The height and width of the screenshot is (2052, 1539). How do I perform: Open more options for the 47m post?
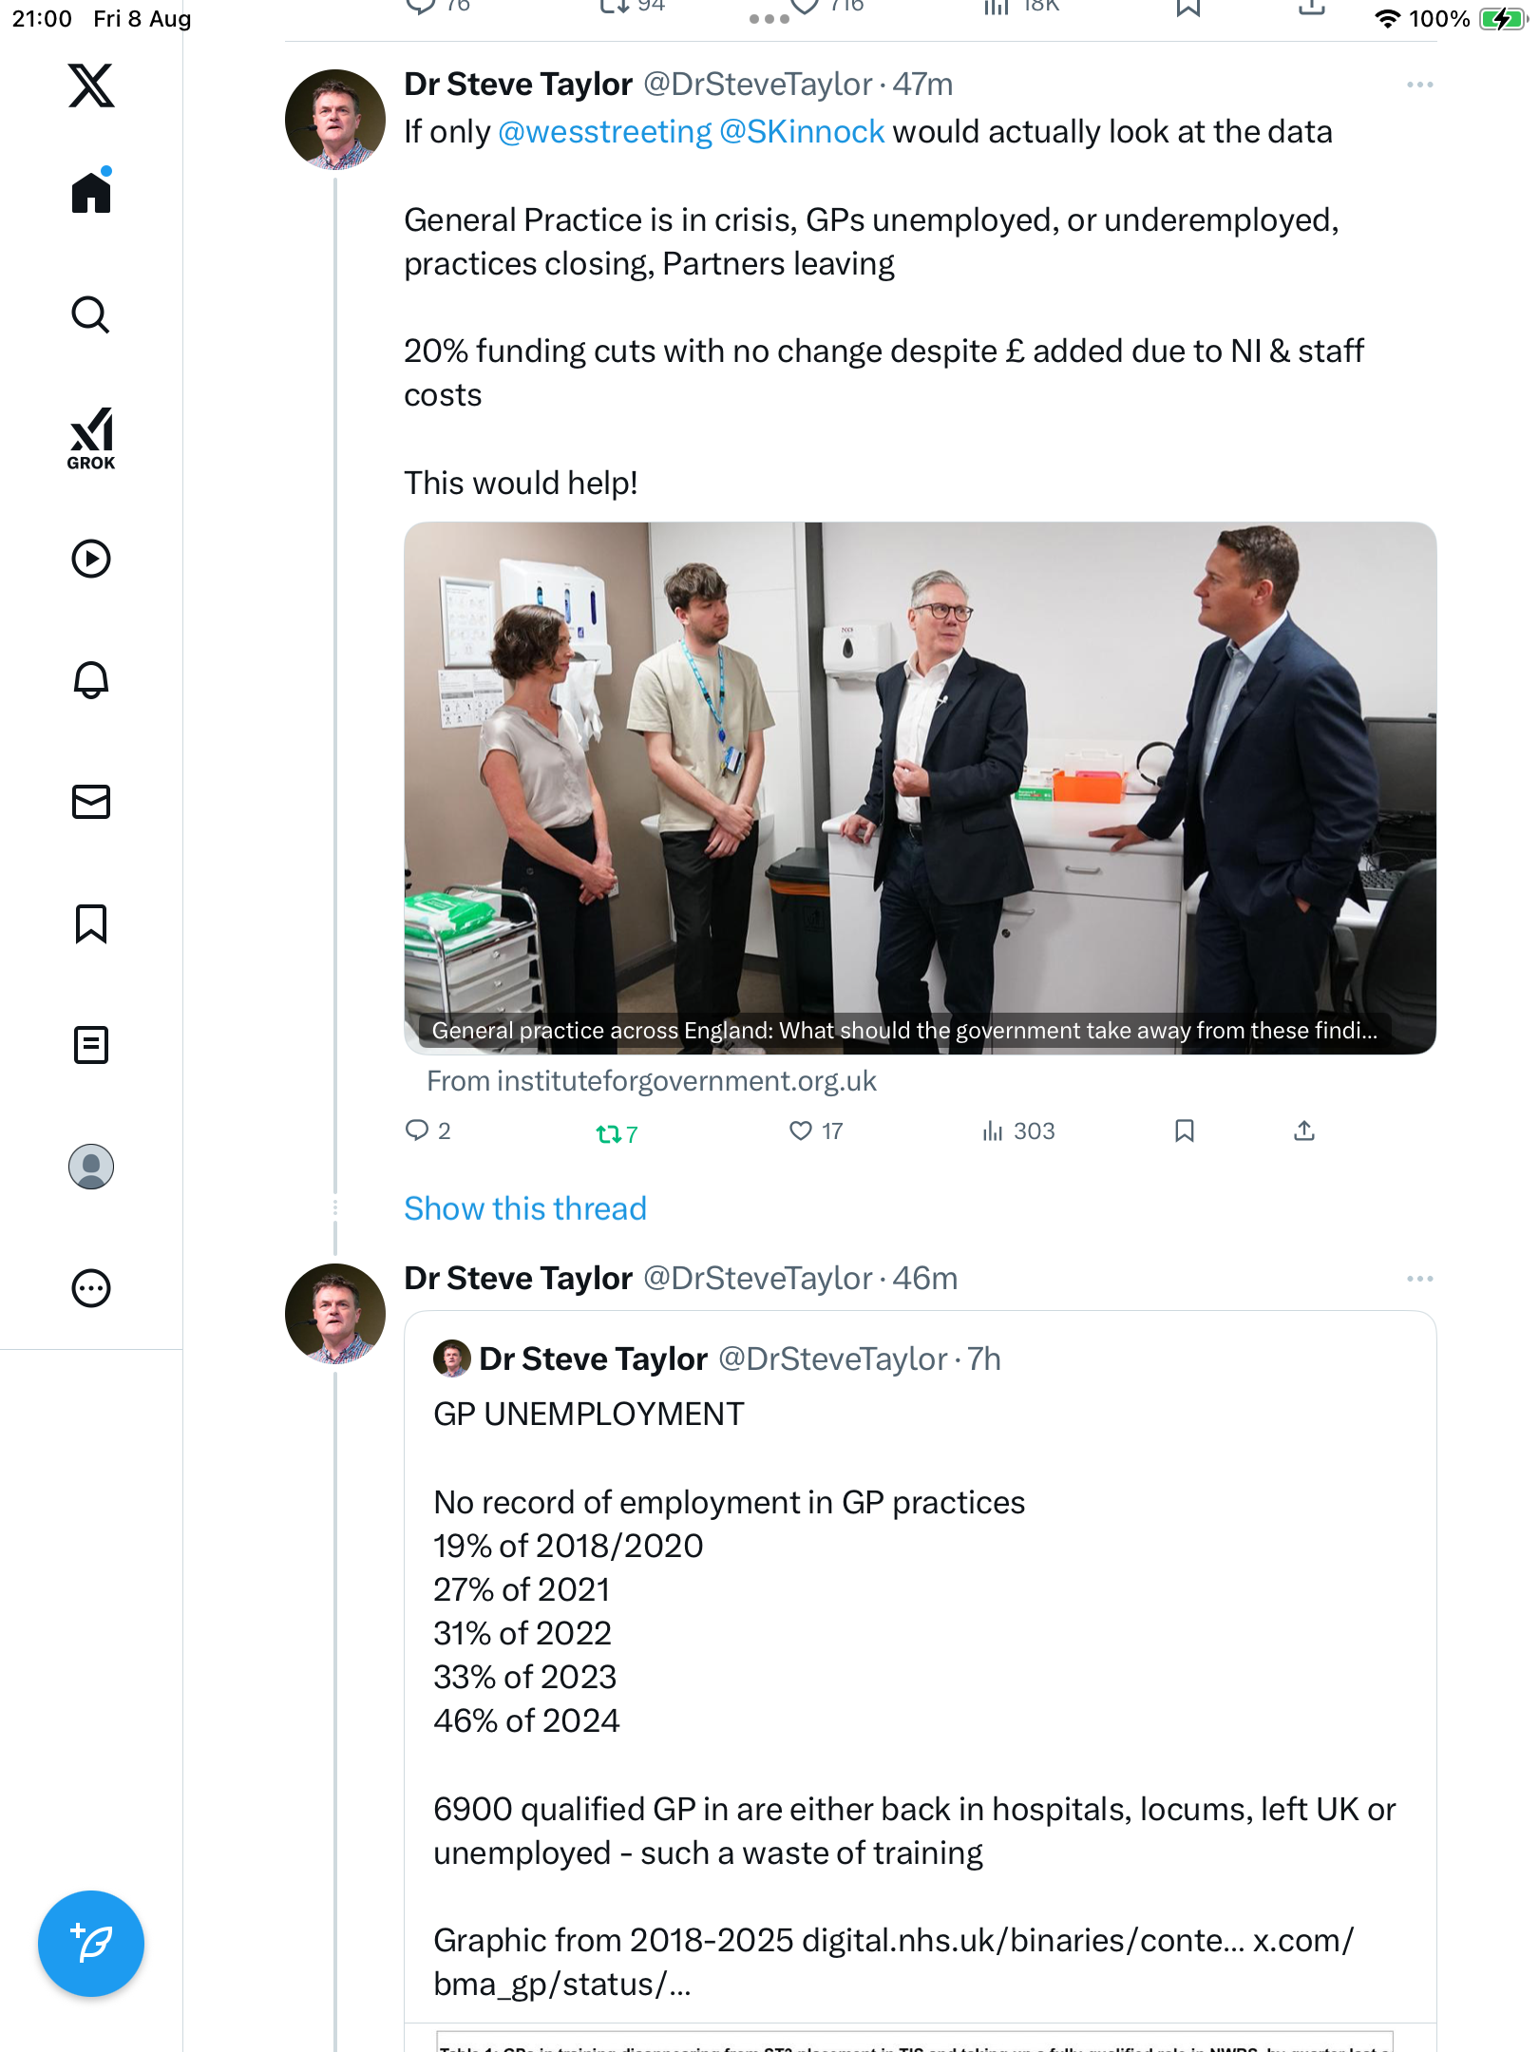pyautogui.click(x=1419, y=85)
